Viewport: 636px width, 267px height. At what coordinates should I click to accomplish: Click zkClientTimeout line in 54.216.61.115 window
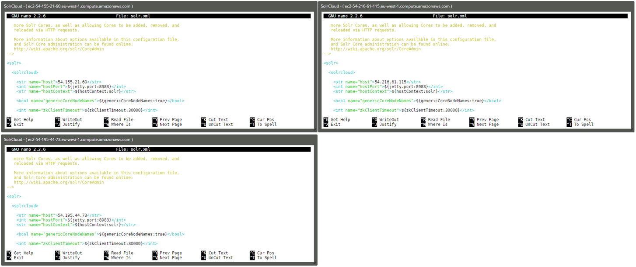click(x=403, y=110)
